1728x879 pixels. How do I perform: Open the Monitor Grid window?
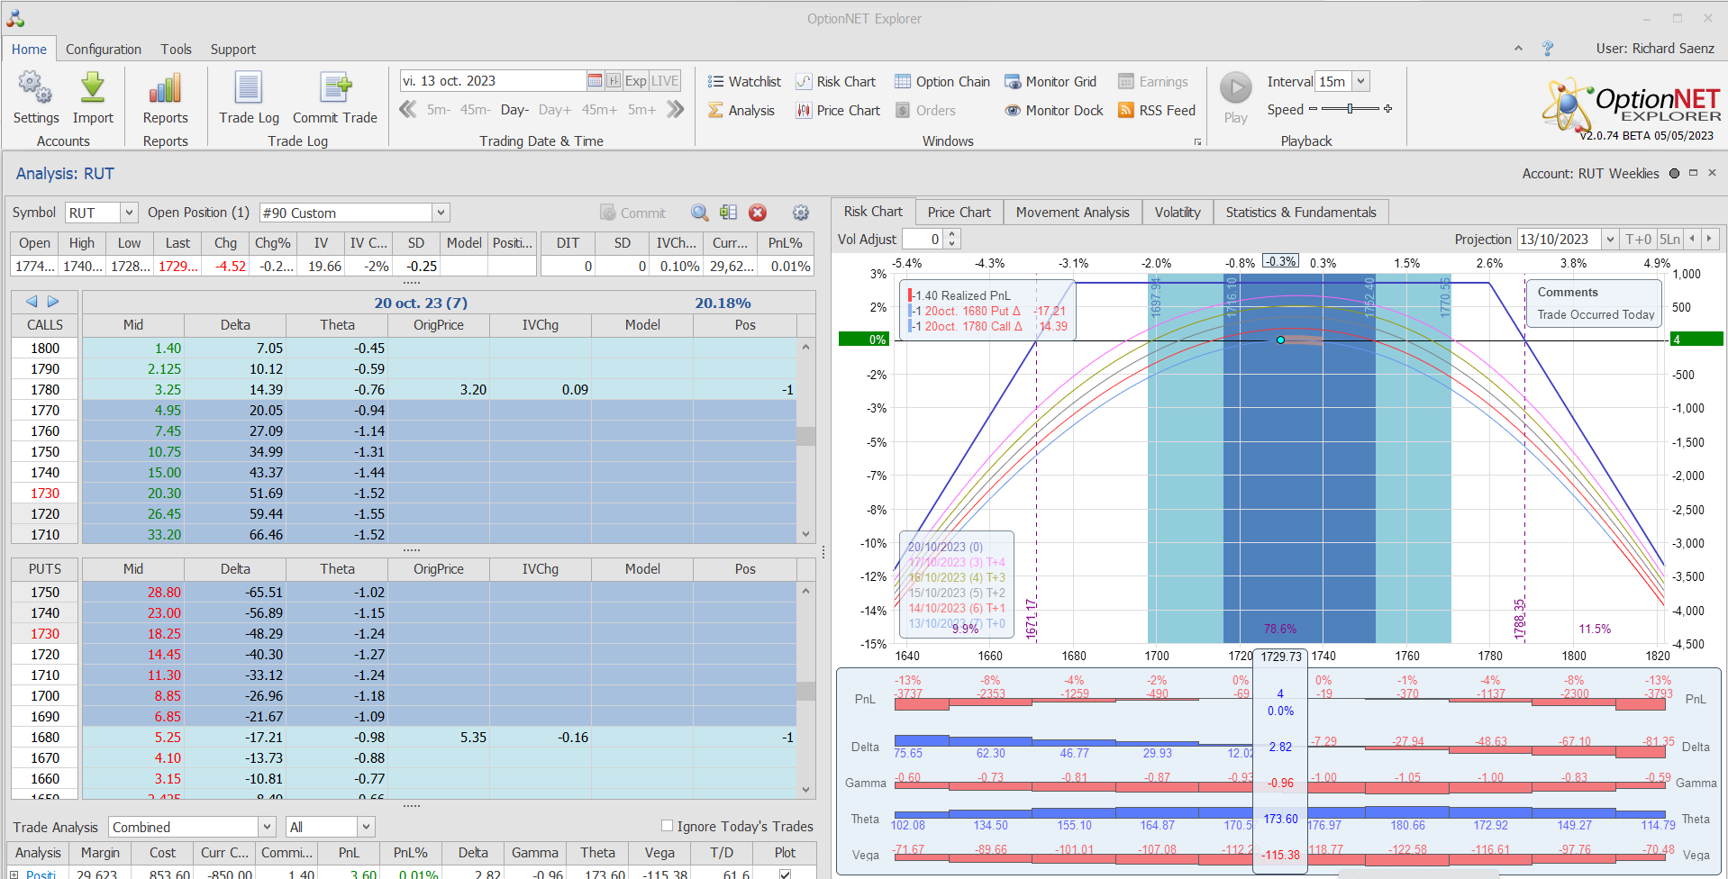click(1050, 82)
